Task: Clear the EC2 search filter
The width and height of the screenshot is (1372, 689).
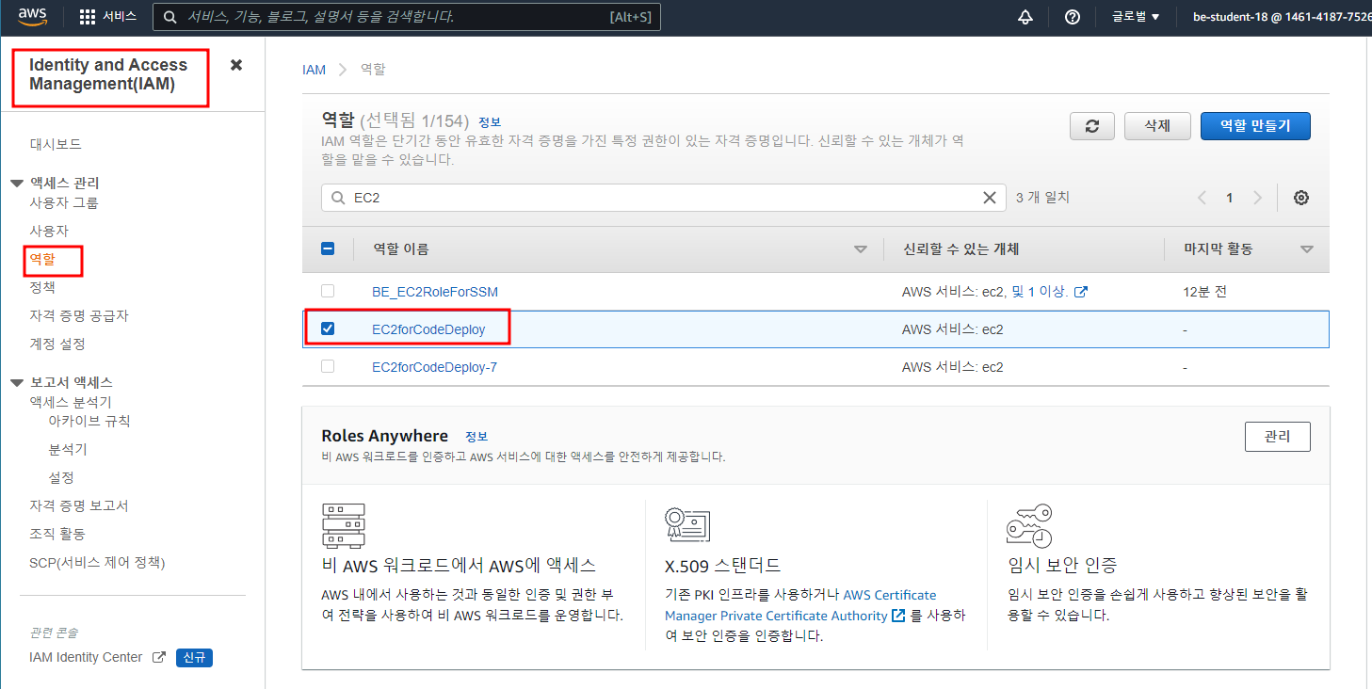Action: point(990,198)
